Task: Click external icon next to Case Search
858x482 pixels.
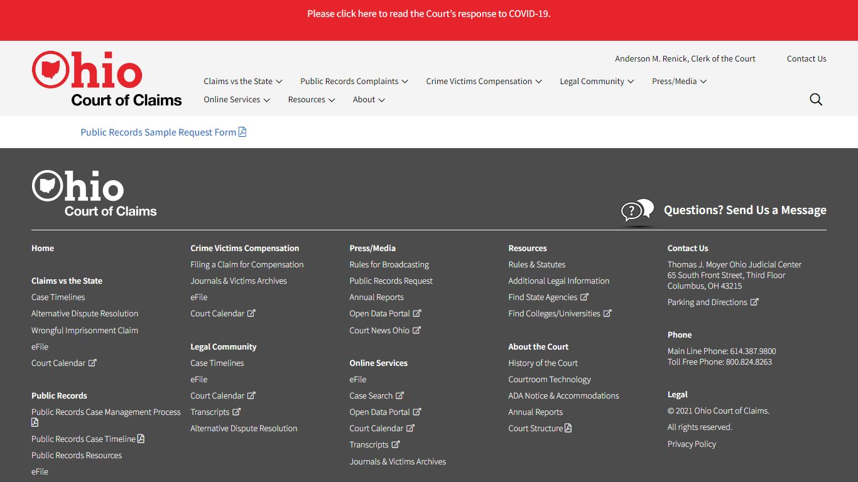Action: pyautogui.click(x=399, y=395)
